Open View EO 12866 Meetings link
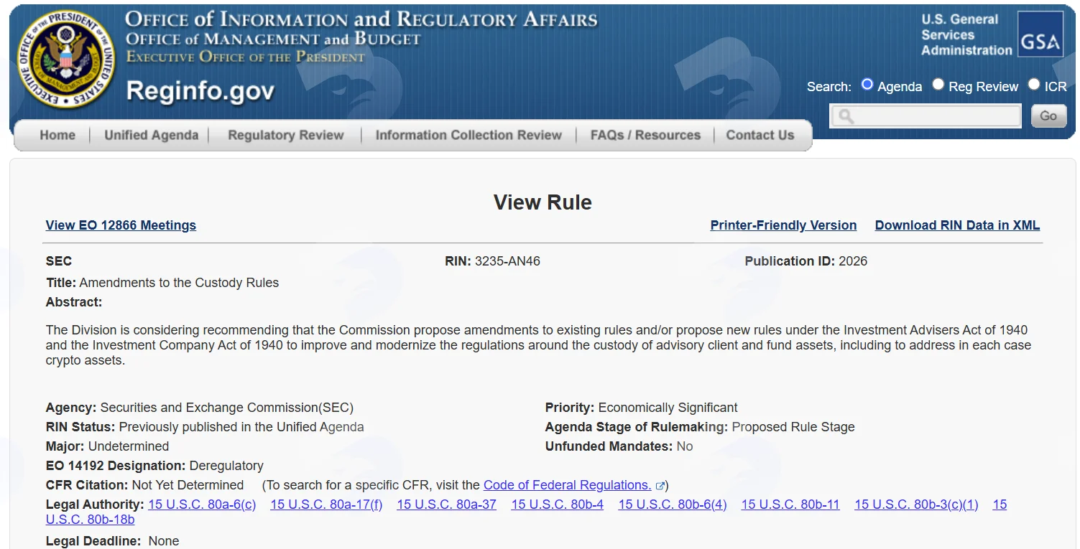Viewport: 1080px width, 549px height. [121, 225]
